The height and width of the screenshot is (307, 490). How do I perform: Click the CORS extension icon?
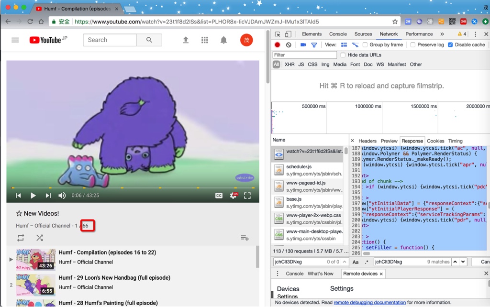(463, 22)
